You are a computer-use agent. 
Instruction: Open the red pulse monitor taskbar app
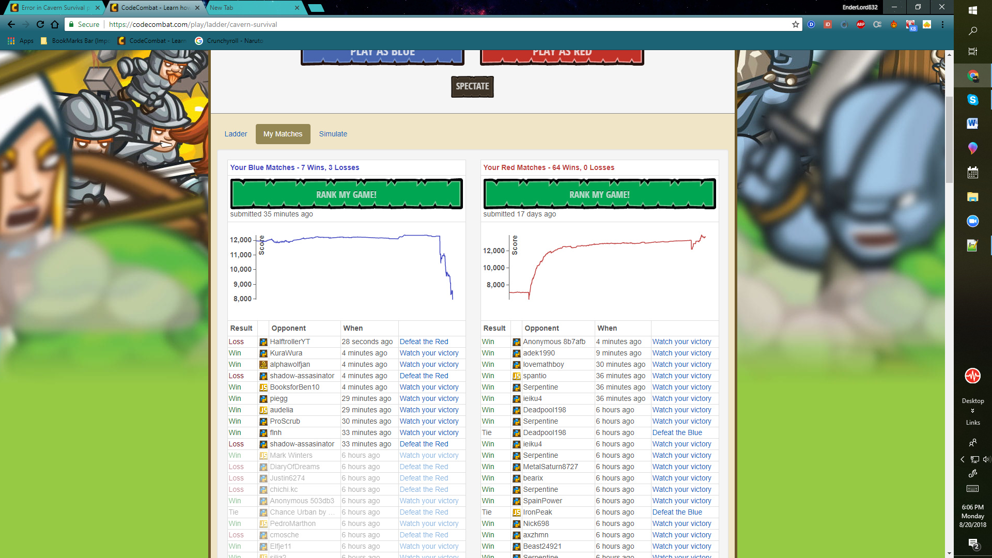coord(973,376)
